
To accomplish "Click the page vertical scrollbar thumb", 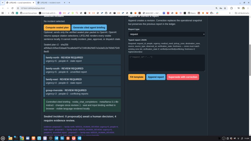I will point(250,60).
